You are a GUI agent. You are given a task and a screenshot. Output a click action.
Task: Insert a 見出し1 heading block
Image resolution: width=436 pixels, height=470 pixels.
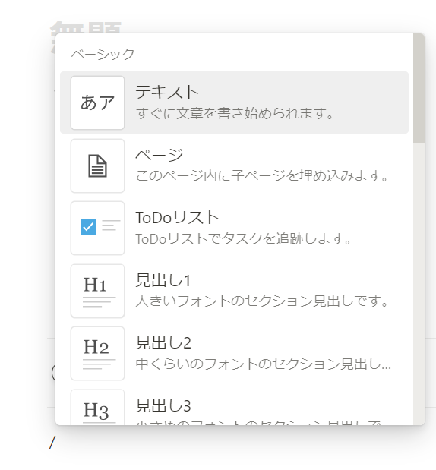coord(234,291)
